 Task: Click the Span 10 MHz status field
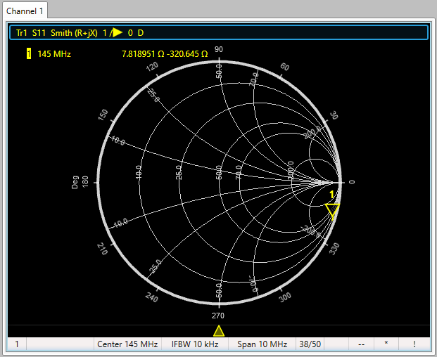point(262,344)
